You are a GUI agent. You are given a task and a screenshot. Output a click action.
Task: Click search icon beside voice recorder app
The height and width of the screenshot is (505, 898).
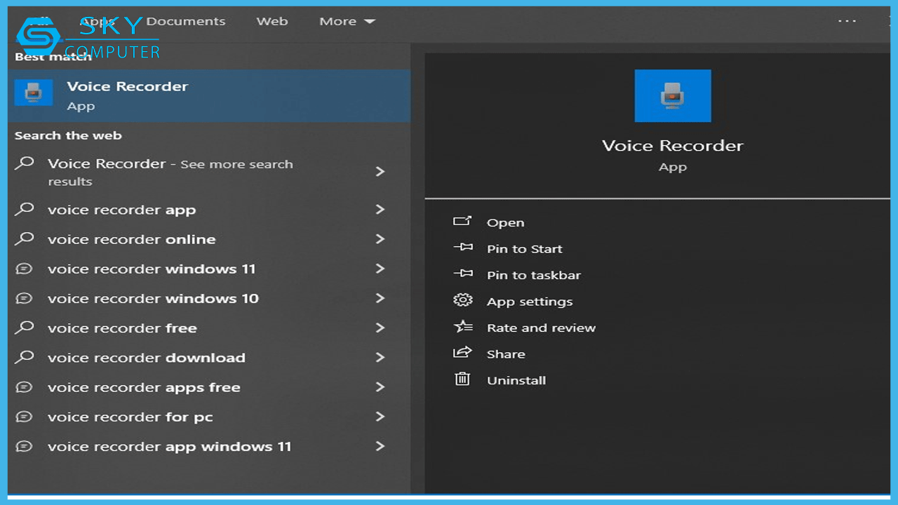pyautogui.click(x=25, y=209)
